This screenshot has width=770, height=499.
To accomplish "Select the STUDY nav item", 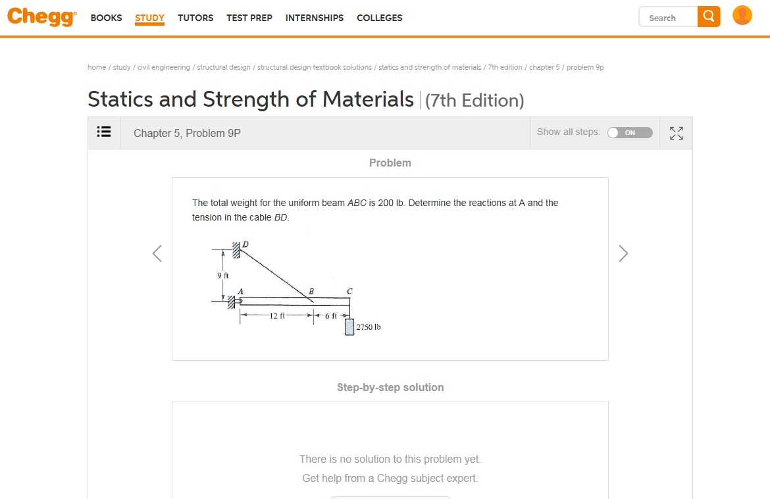I will click(x=149, y=18).
